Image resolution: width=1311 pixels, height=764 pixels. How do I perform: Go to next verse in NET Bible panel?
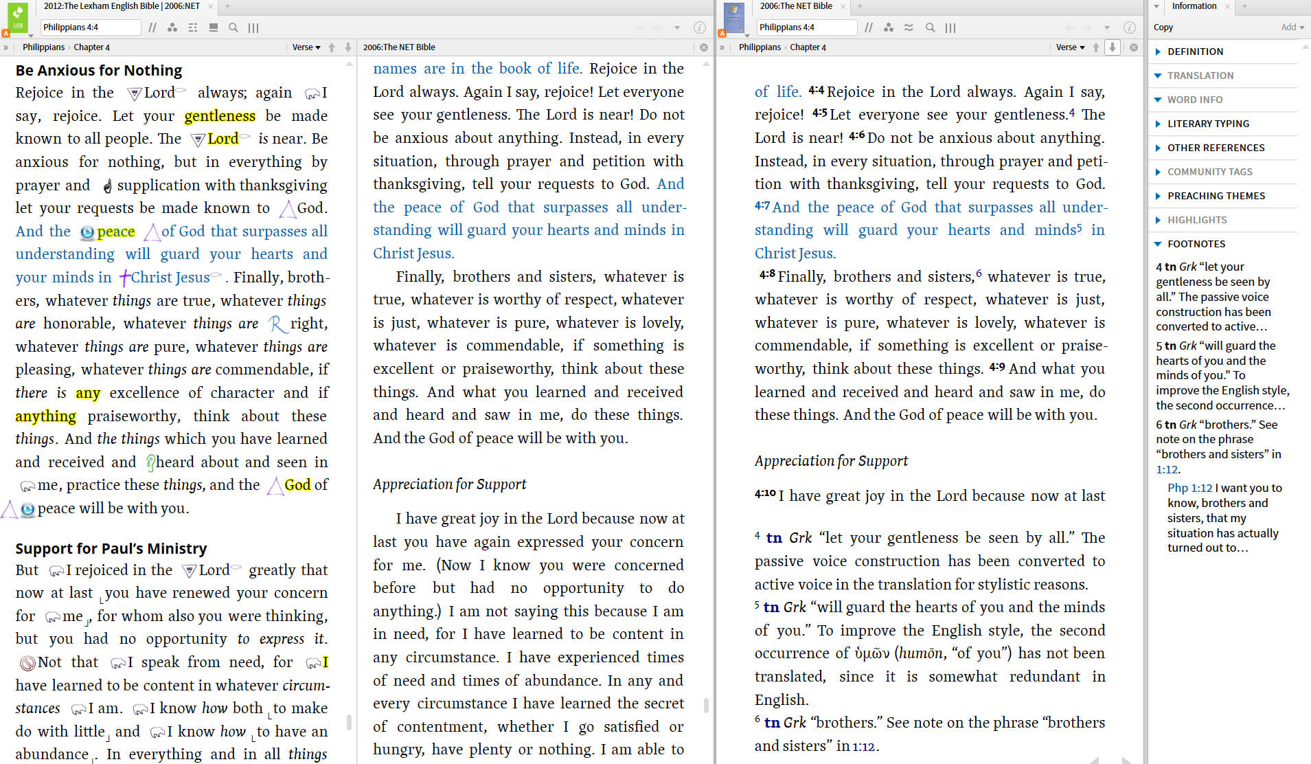(1113, 47)
